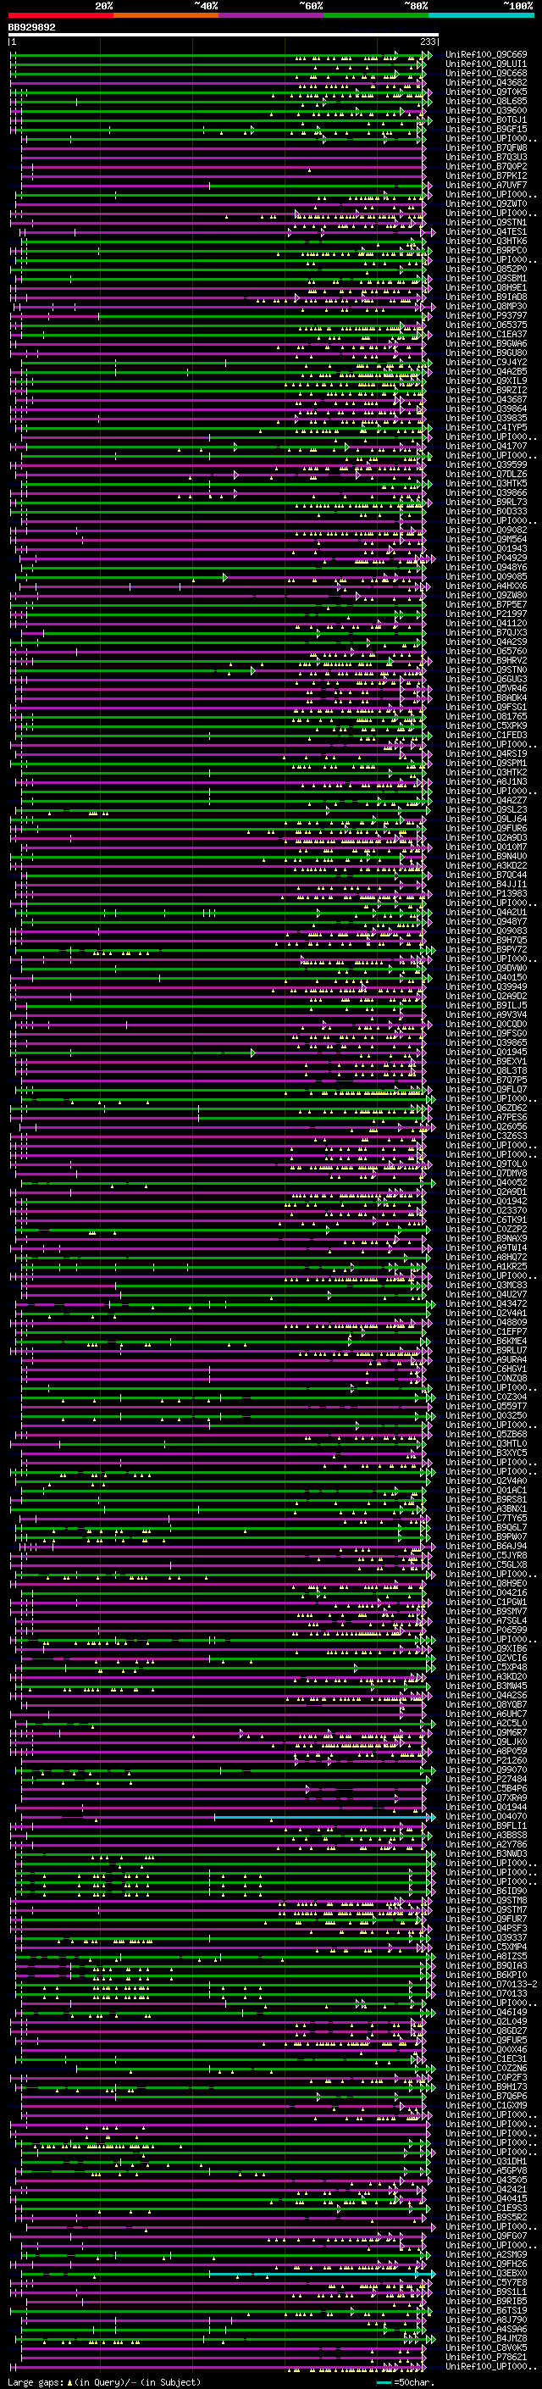Open hit UniRef100_A4HXX6

(485, 586)
